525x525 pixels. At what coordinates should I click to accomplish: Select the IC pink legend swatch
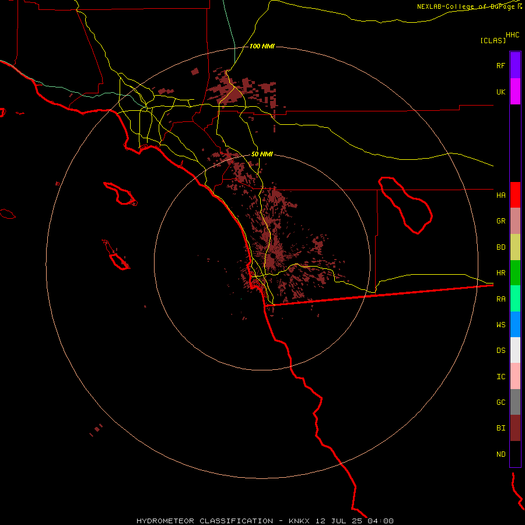(515, 376)
